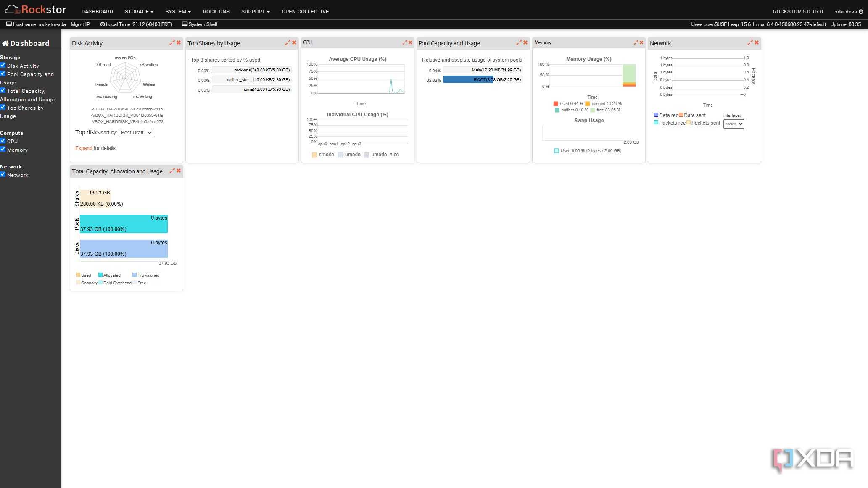
Task: Click the Main pool usage row
Action: 483,70
